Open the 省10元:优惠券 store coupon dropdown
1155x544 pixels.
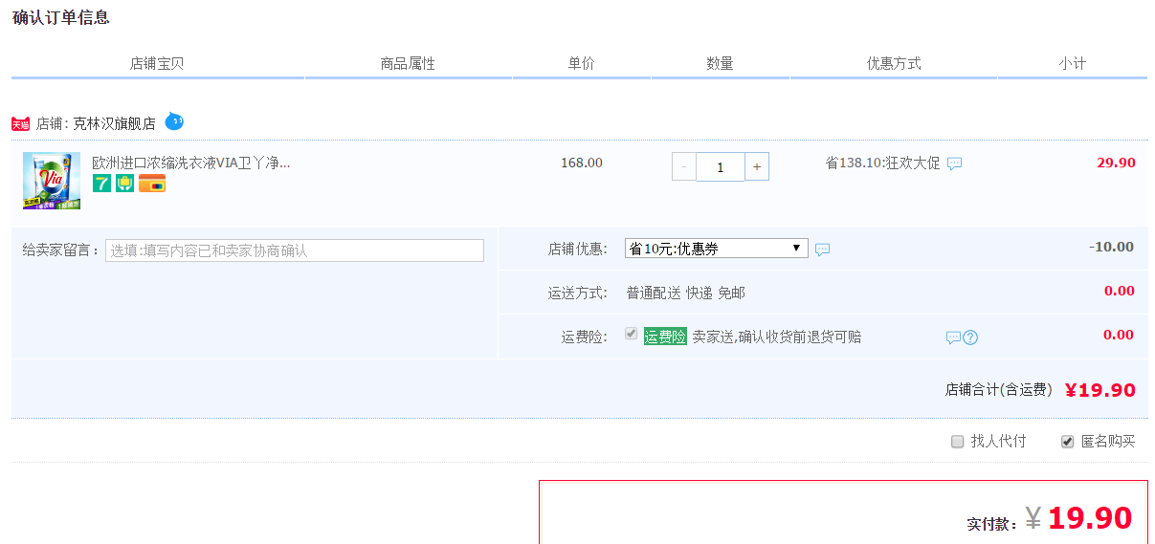pos(717,249)
